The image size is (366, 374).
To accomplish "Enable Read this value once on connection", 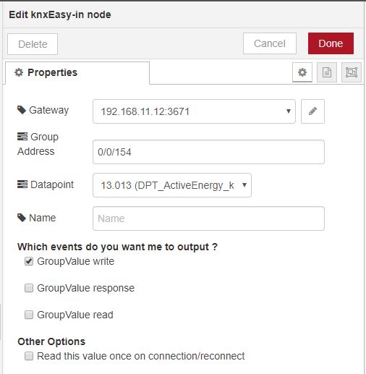I will [x=29, y=356].
